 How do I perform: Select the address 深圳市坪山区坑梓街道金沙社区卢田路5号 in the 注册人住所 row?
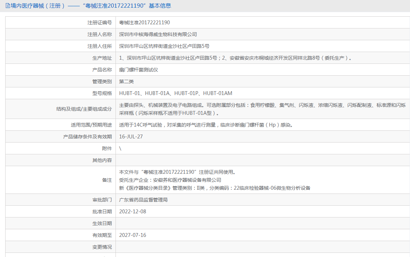click(x=164, y=46)
